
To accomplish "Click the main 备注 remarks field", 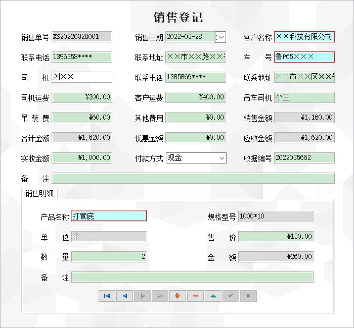I will pos(193,178).
